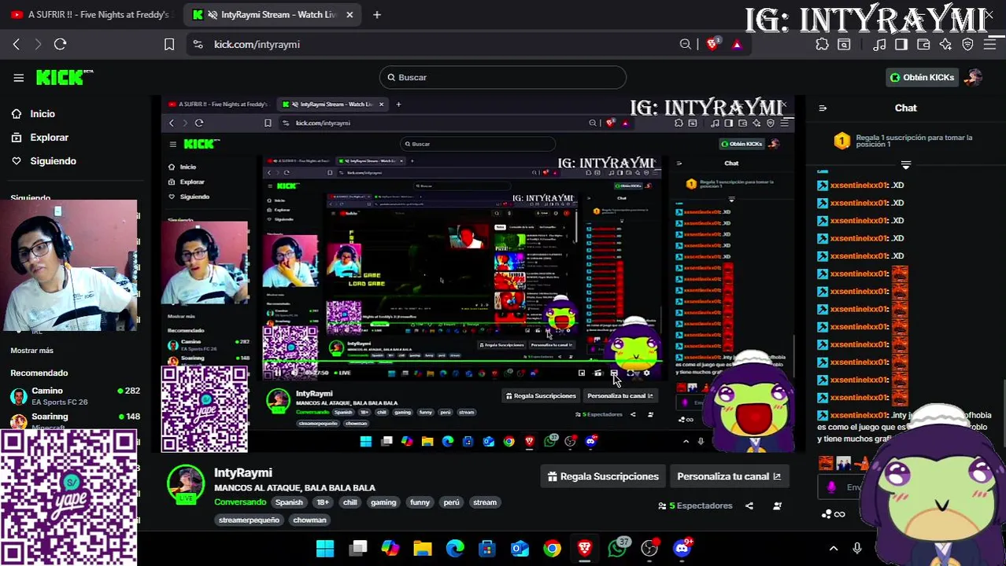Open Microsoft Edge from taskbar

click(455, 548)
